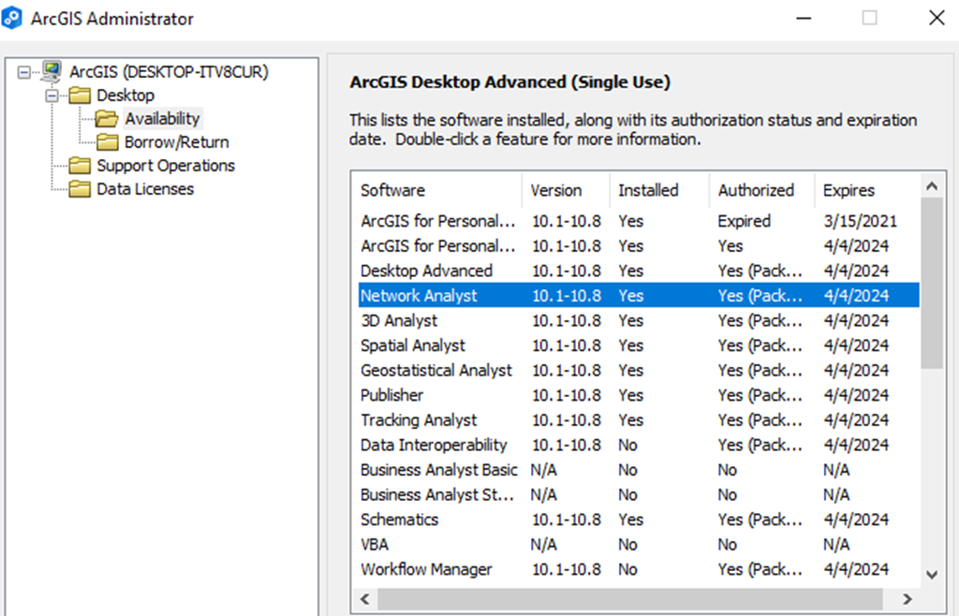Select the Desktop tree label
Viewport: 959px width, 616px height.
pyautogui.click(x=126, y=95)
